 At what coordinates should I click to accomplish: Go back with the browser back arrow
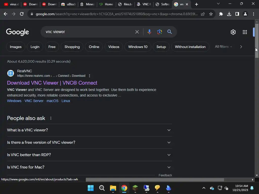pos(6,14)
